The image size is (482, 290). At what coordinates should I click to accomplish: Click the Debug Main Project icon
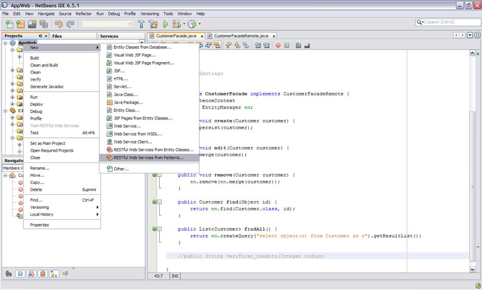tap(177, 24)
